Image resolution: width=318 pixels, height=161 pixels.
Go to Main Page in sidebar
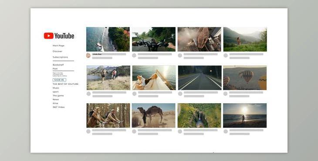58,46
